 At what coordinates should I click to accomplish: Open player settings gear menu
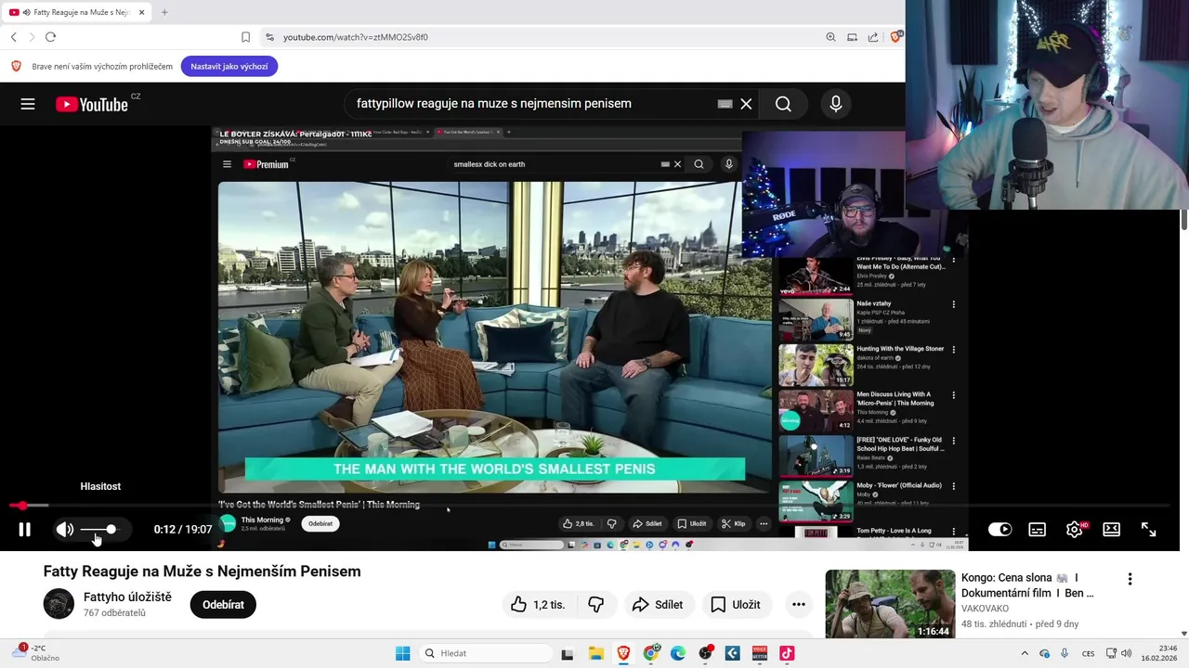click(x=1075, y=529)
